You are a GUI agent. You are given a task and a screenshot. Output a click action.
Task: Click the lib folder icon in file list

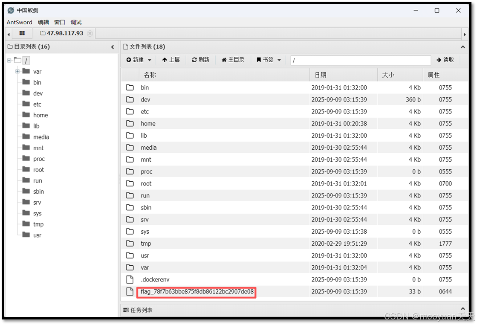(130, 136)
